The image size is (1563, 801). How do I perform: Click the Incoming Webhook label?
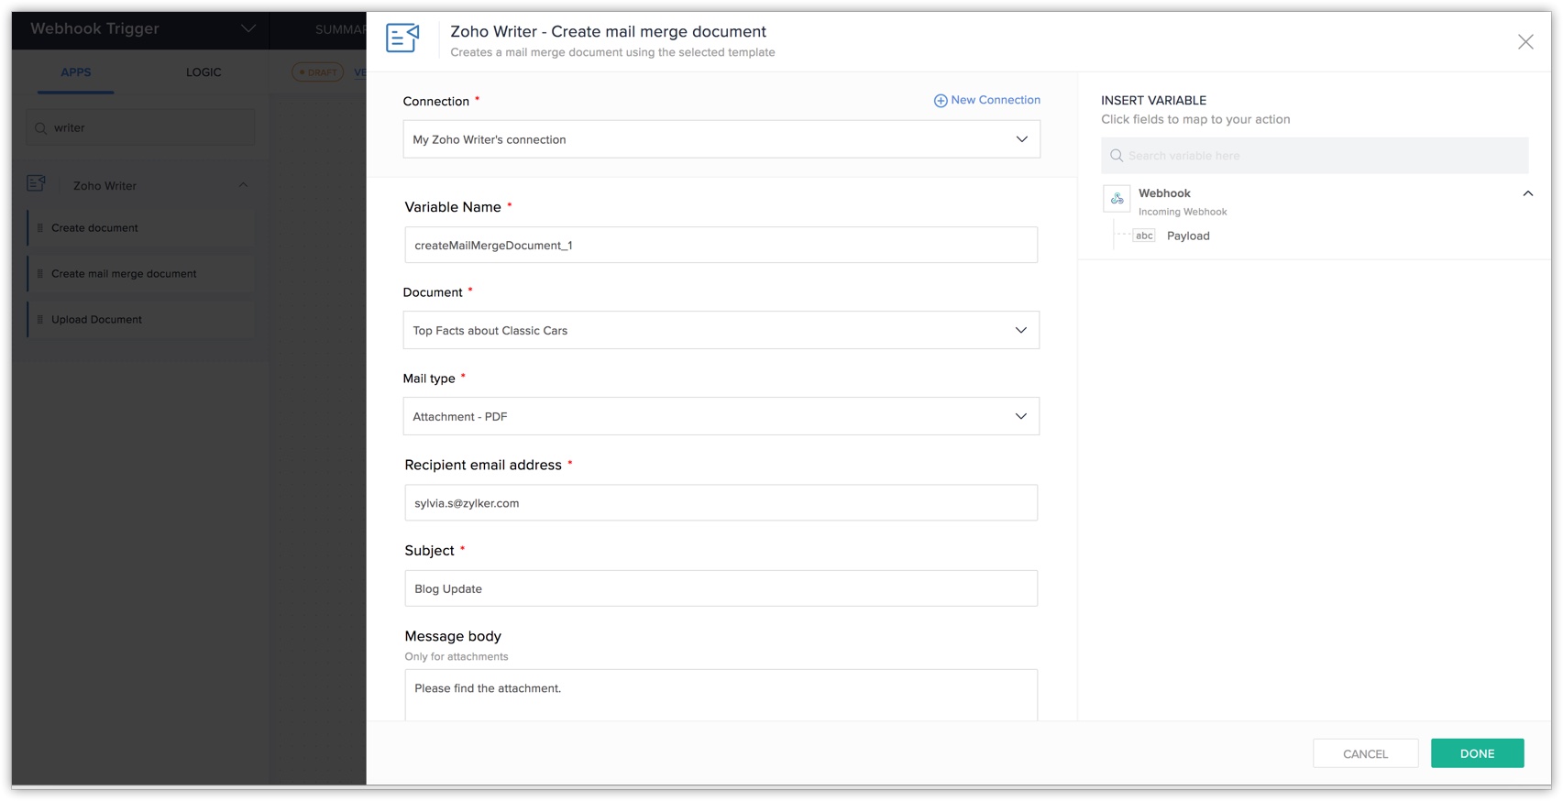(1183, 212)
